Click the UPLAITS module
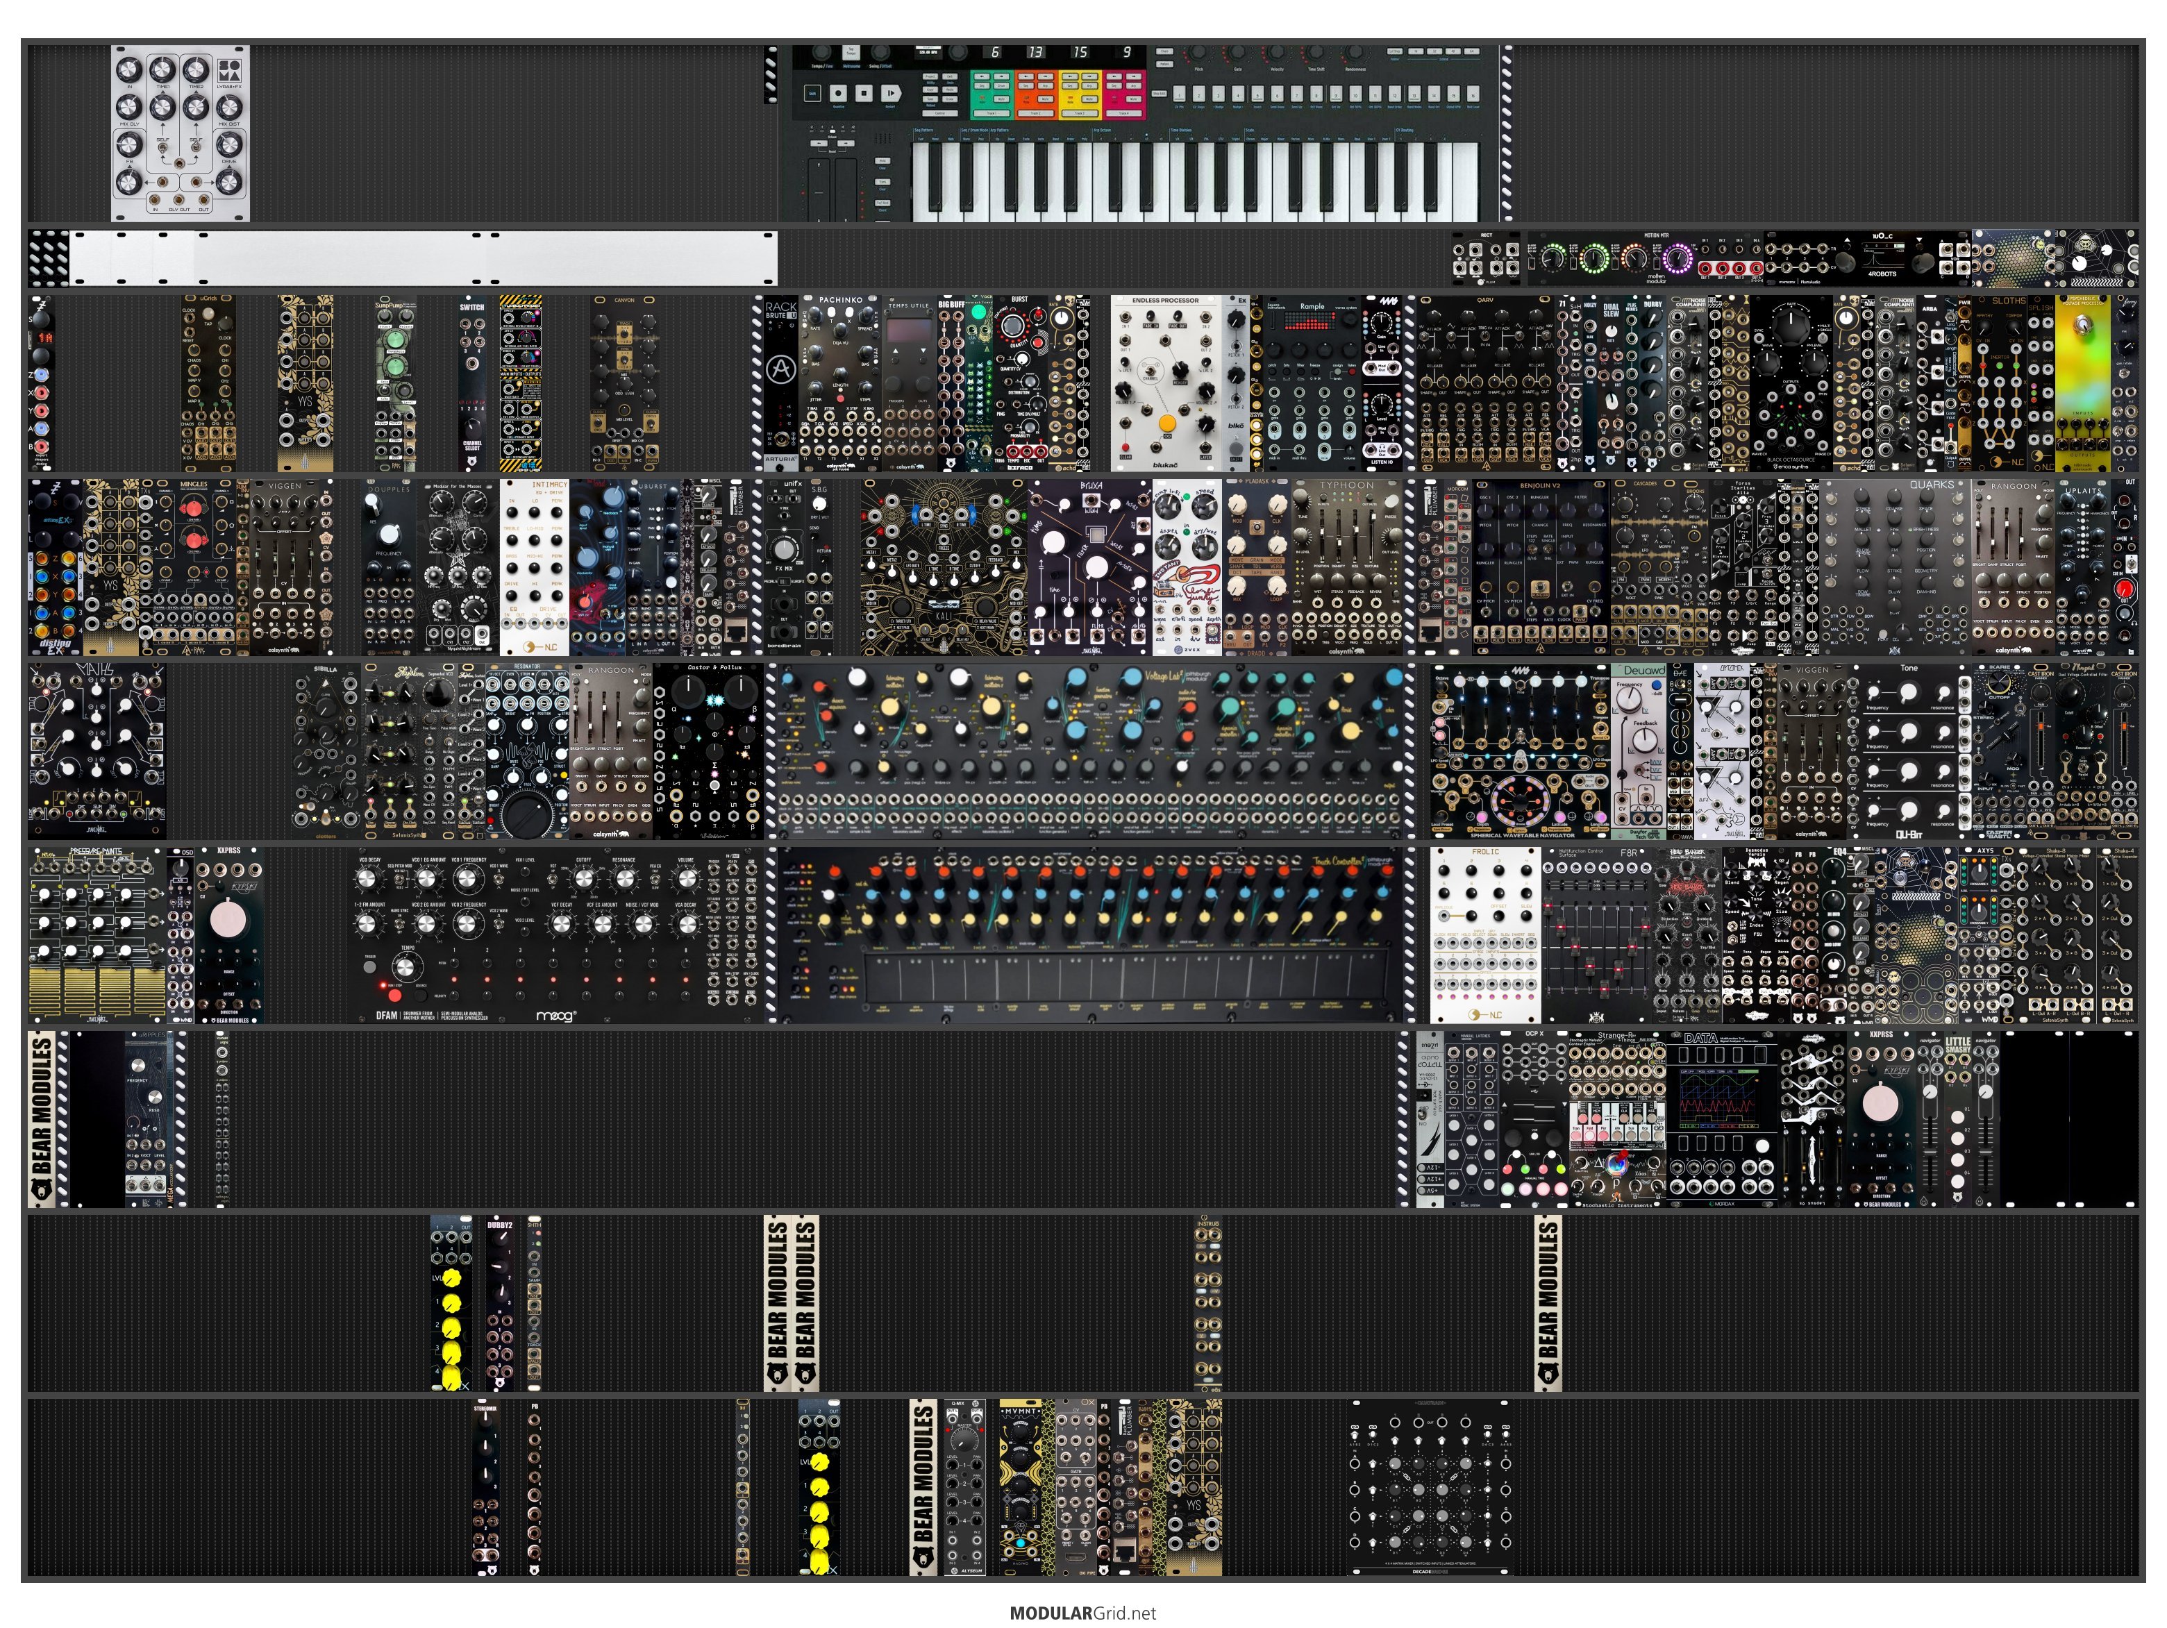 [x=2083, y=567]
